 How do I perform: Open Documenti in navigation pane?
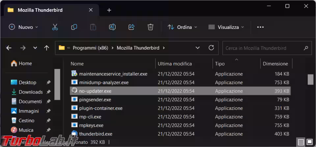pyautogui.click(x=26, y=102)
